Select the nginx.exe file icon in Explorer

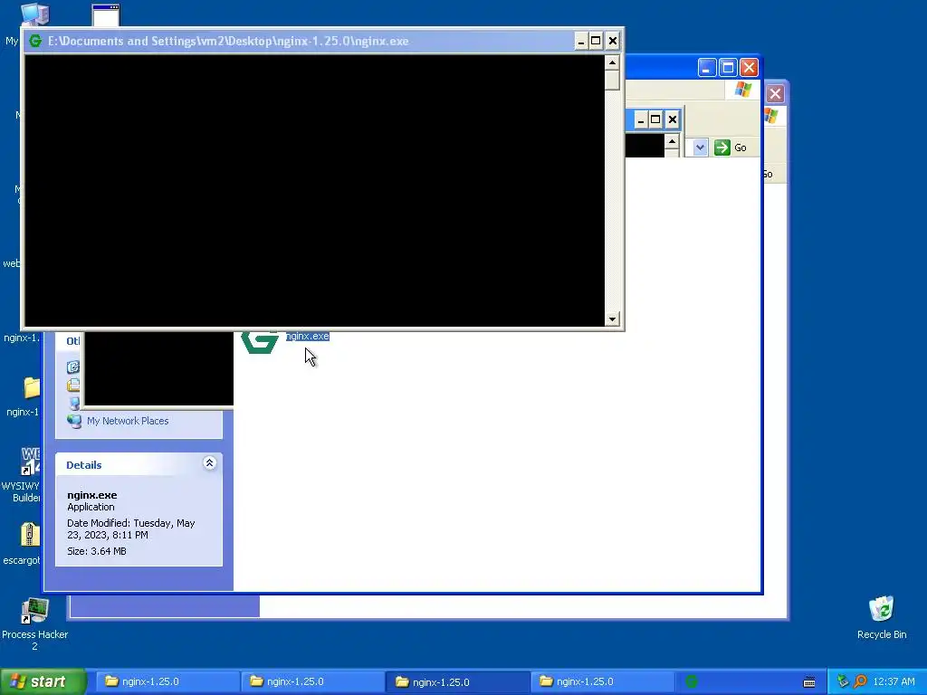click(260, 342)
